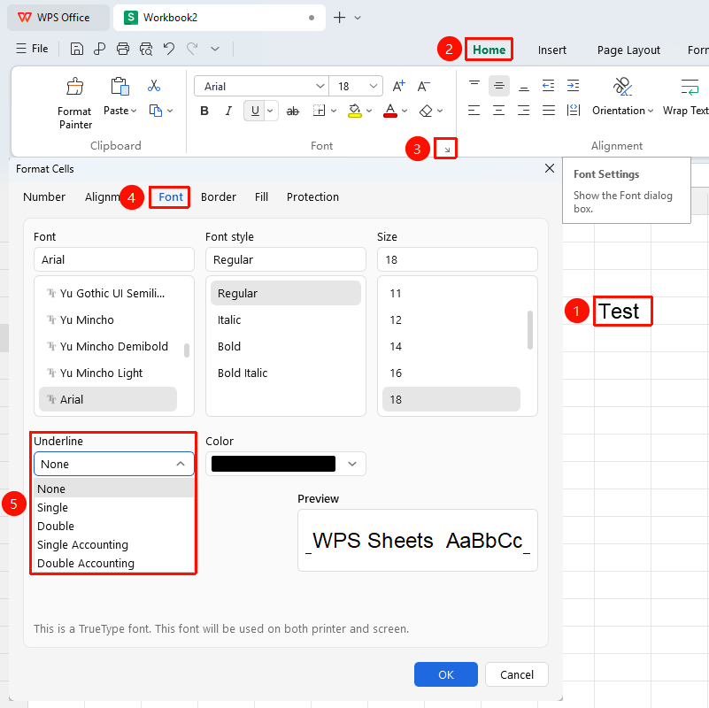This screenshot has width=709, height=708.
Task: Open the ribbon font name dropdown
Action: tap(320, 86)
